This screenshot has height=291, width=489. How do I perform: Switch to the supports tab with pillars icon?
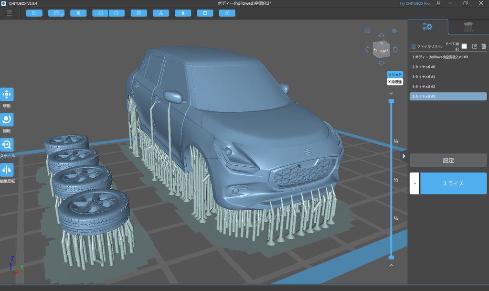pos(468,27)
